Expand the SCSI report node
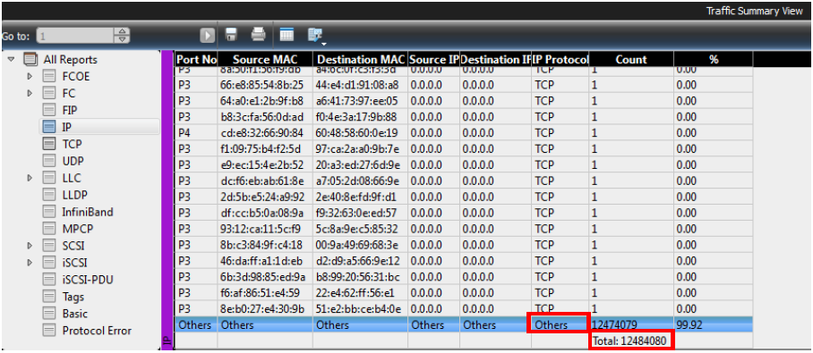Image resolution: width=813 pixels, height=353 pixels. (x=30, y=246)
